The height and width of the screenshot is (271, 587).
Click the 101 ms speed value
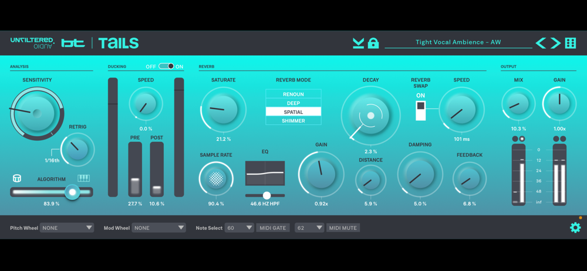pos(461,139)
